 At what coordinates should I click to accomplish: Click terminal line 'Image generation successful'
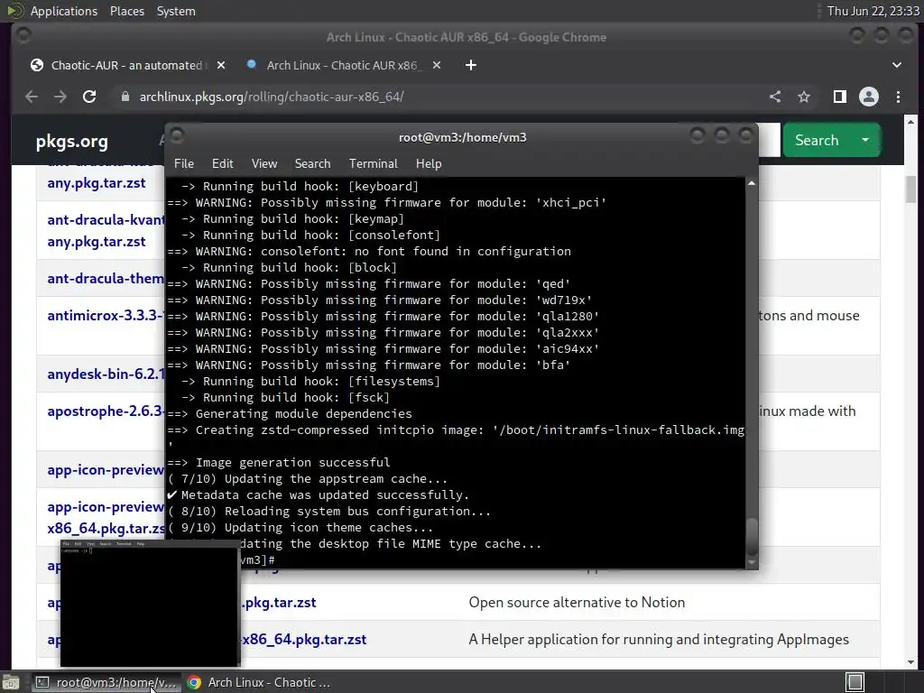[x=293, y=463]
